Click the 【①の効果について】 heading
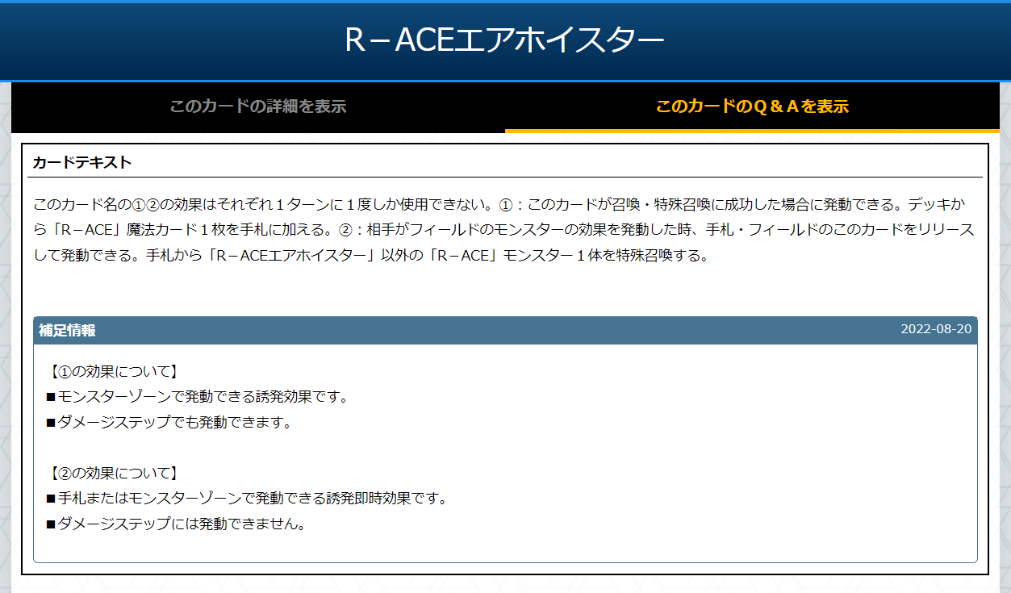1011x593 pixels. (x=112, y=372)
